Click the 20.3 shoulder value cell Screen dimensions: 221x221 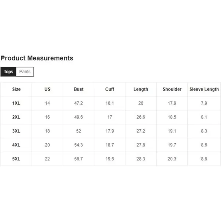click(172, 159)
